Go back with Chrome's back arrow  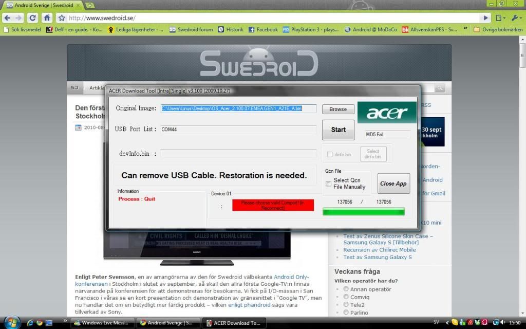pos(7,18)
